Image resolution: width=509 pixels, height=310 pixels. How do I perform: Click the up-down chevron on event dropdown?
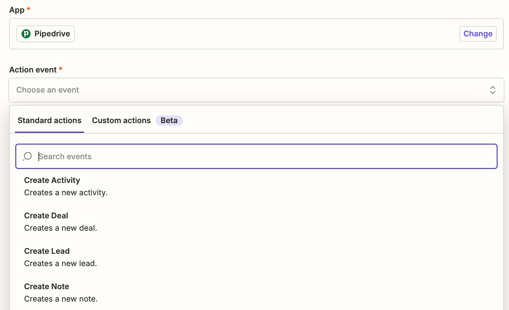492,90
